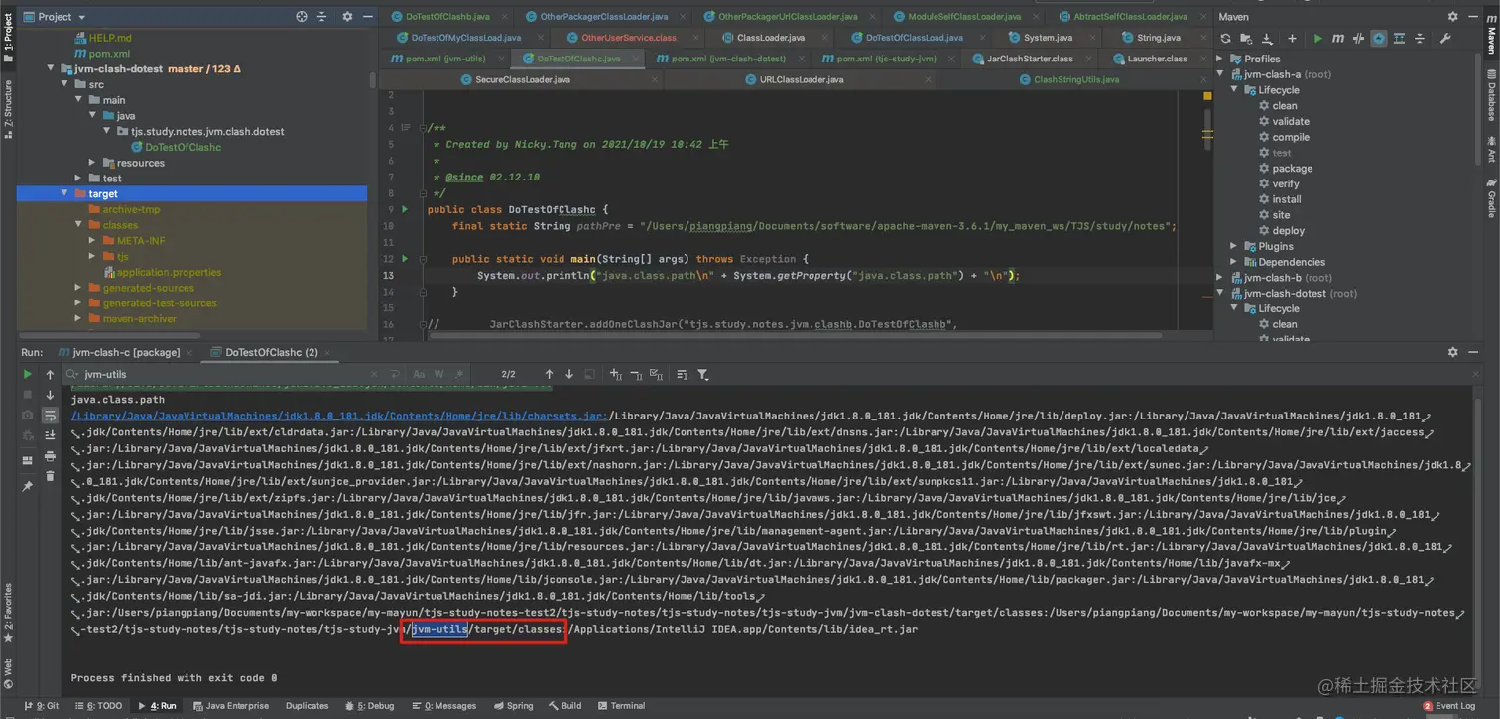Select DoTestOfClashc class in Project tree
The width and height of the screenshot is (1500, 719).
pos(176,147)
